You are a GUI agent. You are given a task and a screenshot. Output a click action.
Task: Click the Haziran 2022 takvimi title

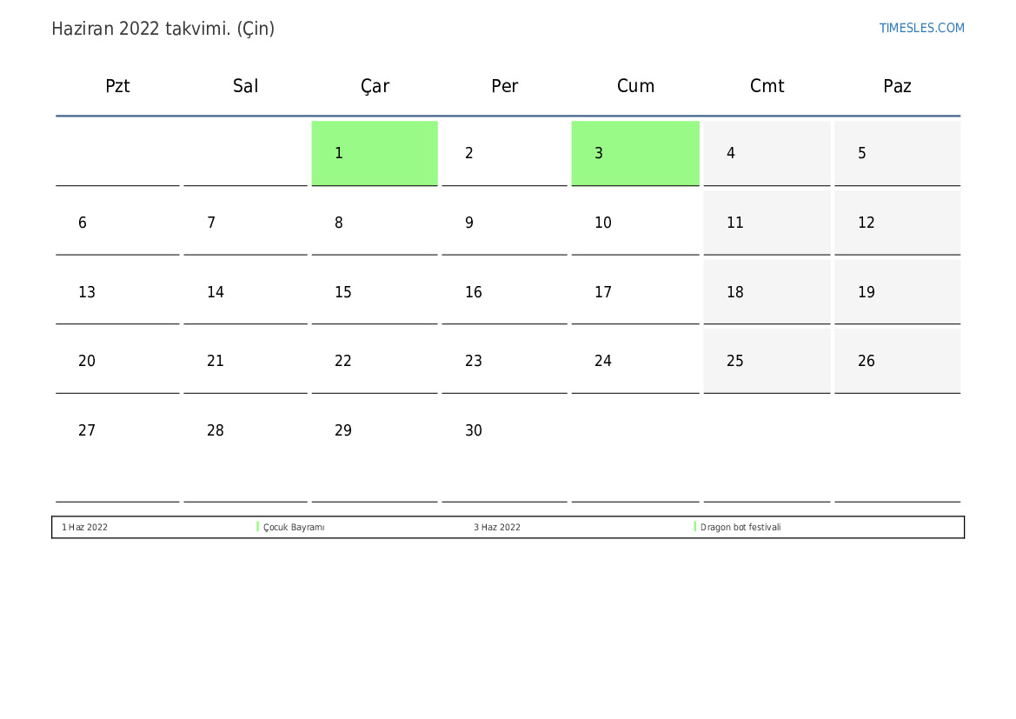tap(163, 29)
